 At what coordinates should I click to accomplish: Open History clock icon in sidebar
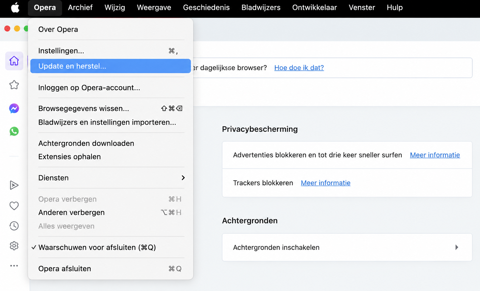coord(14,226)
